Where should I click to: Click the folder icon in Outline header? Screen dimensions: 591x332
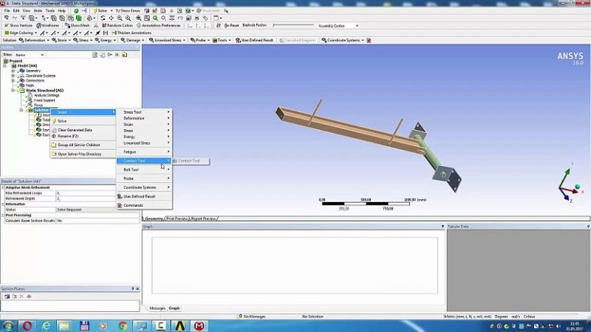click(125, 55)
